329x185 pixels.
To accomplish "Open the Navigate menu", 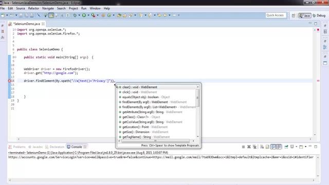I will tap(48, 8).
